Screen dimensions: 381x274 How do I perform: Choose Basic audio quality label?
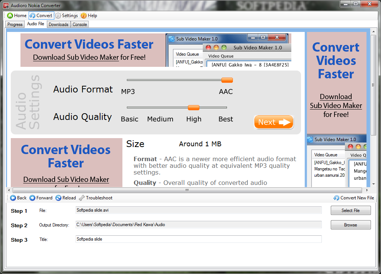click(129, 119)
